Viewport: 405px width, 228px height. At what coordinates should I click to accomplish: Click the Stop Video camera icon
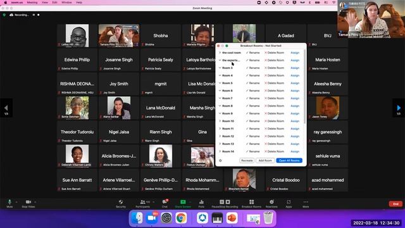pyautogui.click(x=28, y=202)
